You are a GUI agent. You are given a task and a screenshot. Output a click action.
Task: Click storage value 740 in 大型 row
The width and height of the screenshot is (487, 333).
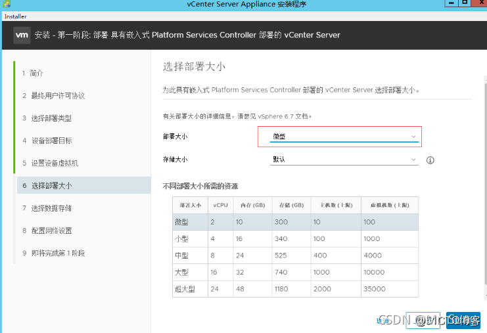[281, 272]
